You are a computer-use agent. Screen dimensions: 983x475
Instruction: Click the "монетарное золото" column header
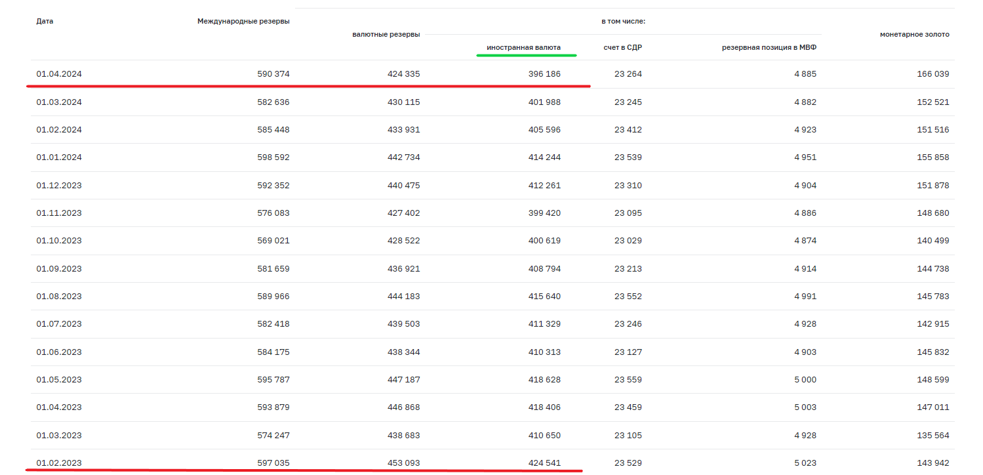click(x=914, y=34)
